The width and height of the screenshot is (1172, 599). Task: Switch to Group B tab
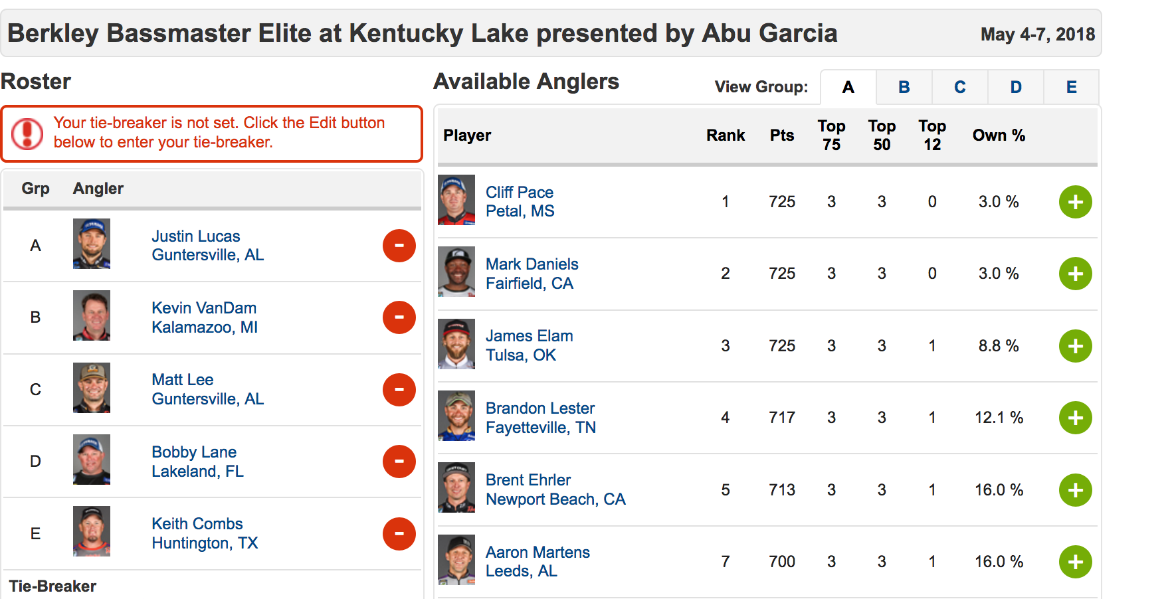(904, 87)
